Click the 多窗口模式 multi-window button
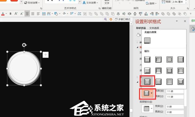This screenshot has width=195, height=117. coord(123,19)
